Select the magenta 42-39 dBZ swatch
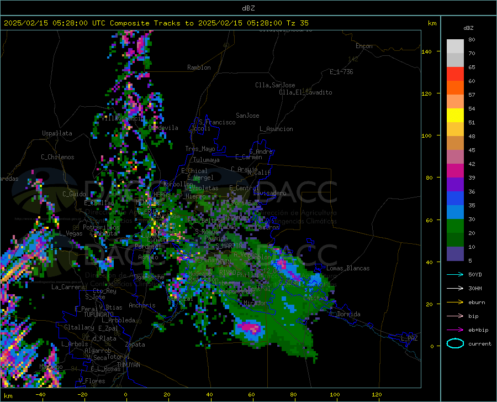This screenshot has height=402, width=497. [x=455, y=171]
